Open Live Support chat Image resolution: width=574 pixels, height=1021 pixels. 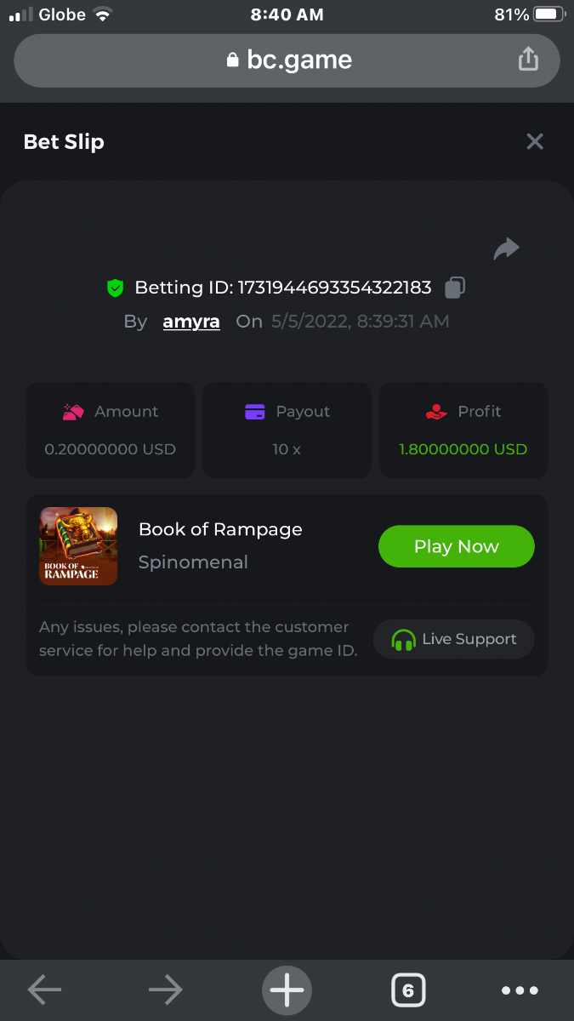[x=453, y=639]
